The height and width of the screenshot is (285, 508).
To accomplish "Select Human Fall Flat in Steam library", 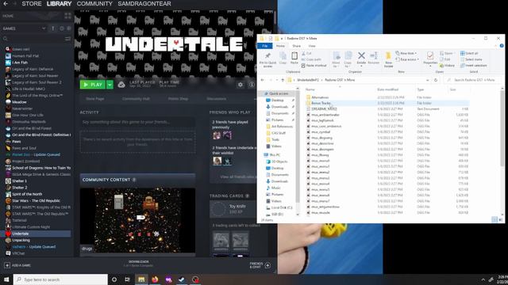I will click(x=25, y=56).
